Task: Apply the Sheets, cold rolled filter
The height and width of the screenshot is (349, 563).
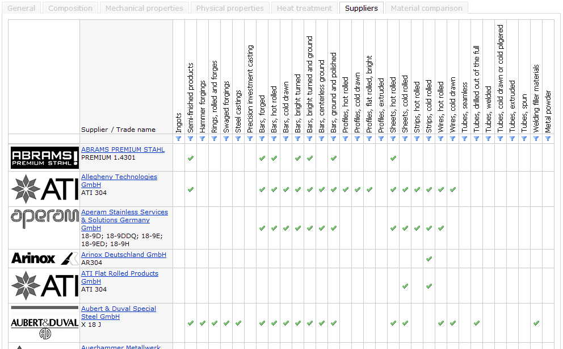Action: [x=405, y=139]
